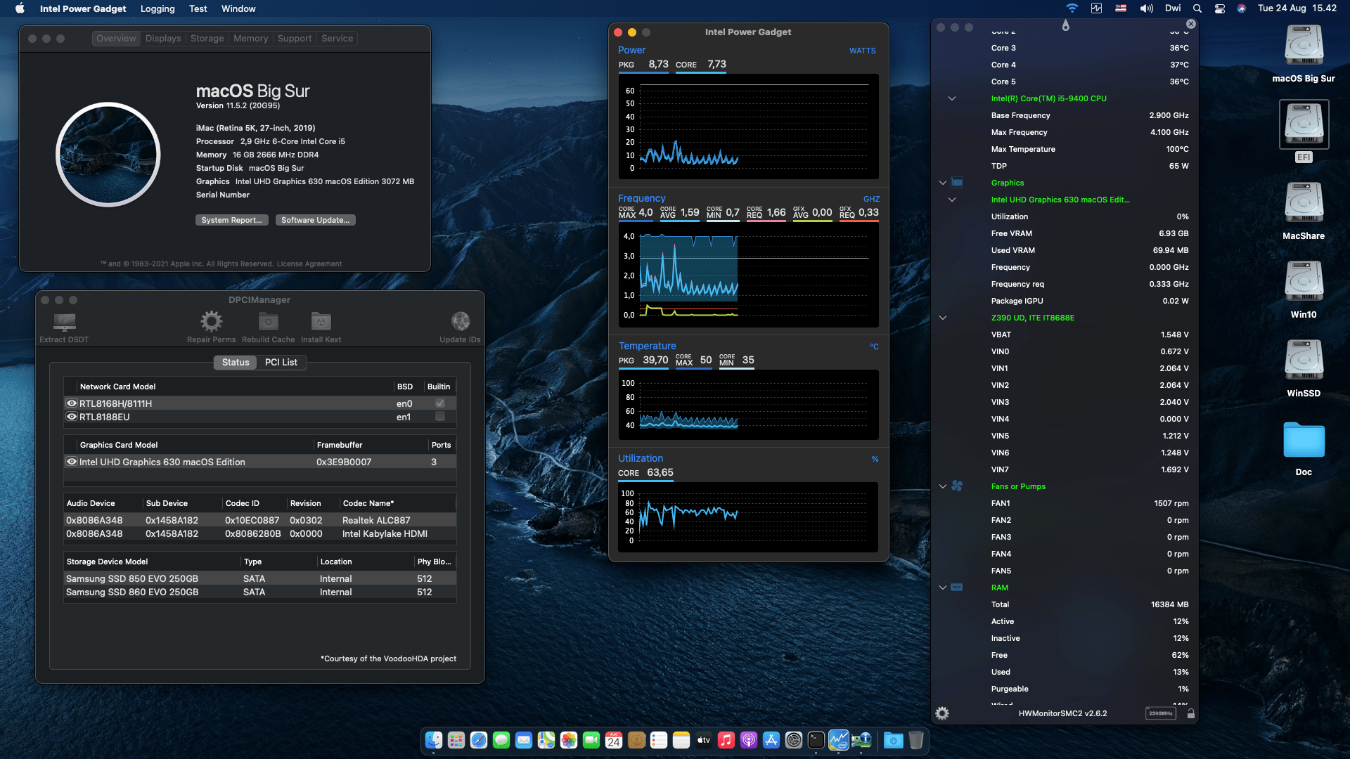Click Frequency graph in Intel Power Gadget
Image resolution: width=1350 pixels, height=759 pixels.
click(748, 275)
